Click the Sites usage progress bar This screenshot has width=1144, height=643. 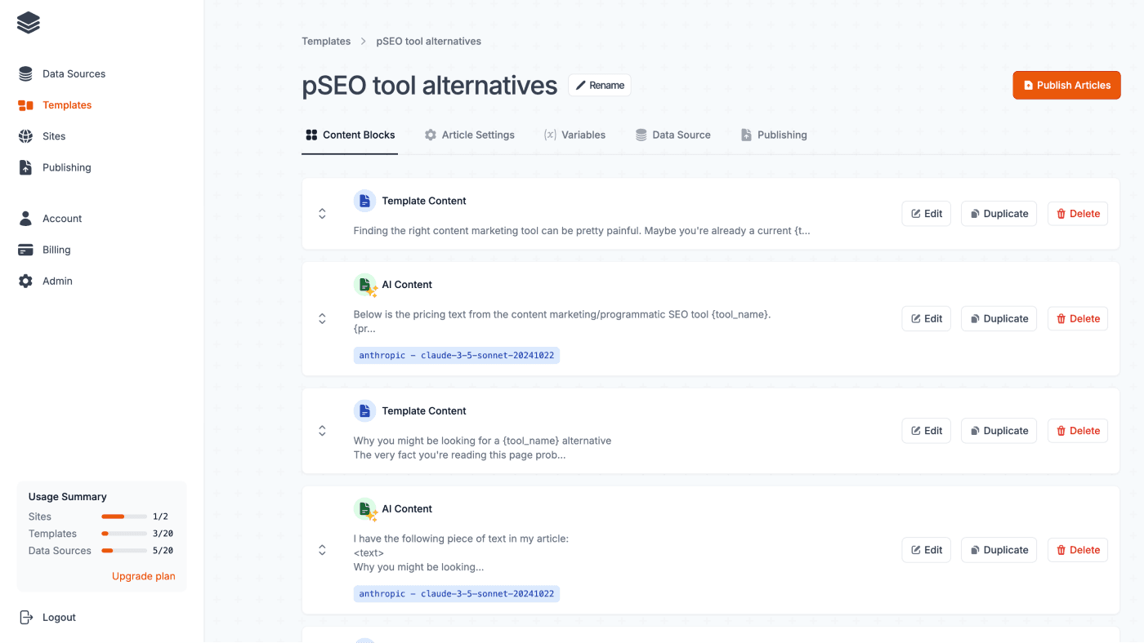tap(123, 517)
